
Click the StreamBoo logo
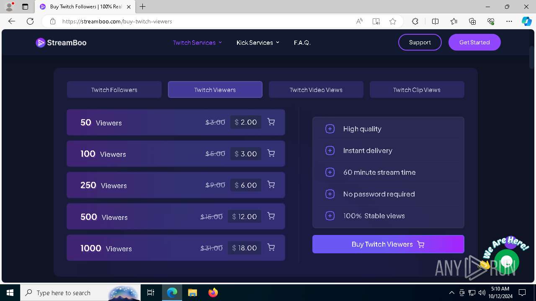(x=61, y=43)
